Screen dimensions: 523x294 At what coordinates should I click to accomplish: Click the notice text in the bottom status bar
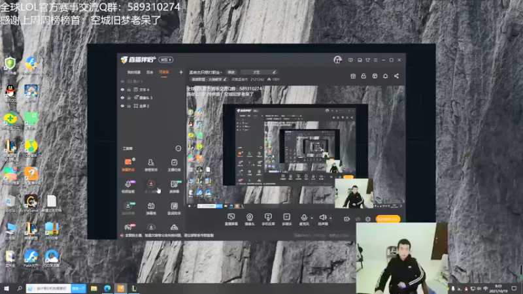(169, 235)
